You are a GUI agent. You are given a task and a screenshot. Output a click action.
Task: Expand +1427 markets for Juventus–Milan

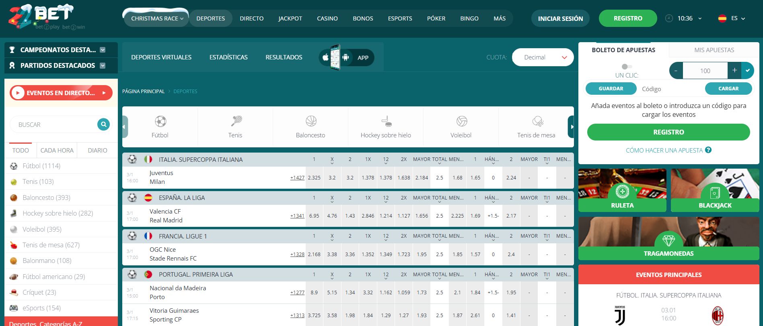pyautogui.click(x=297, y=177)
